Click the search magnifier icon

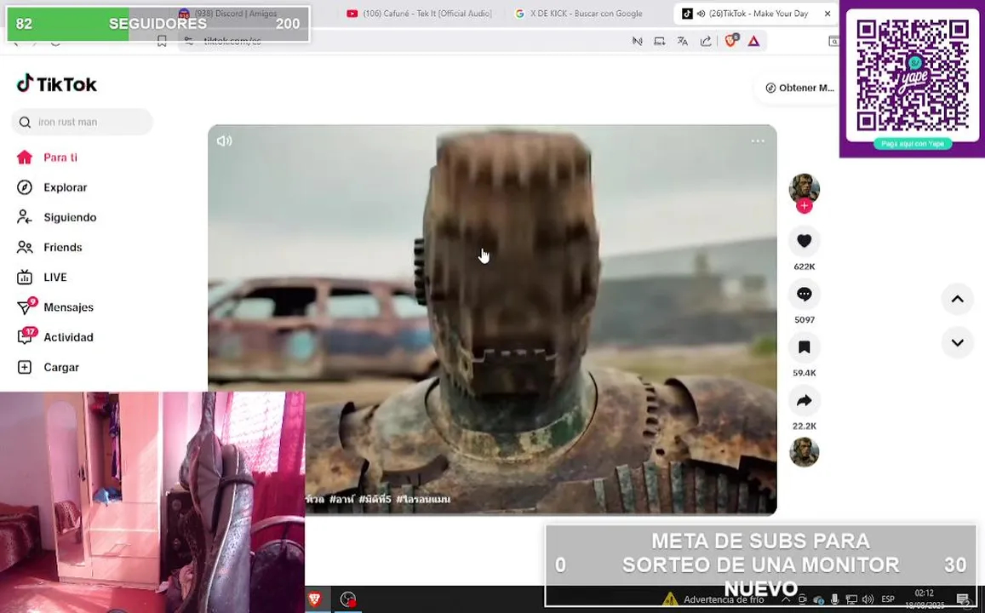point(26,122)
